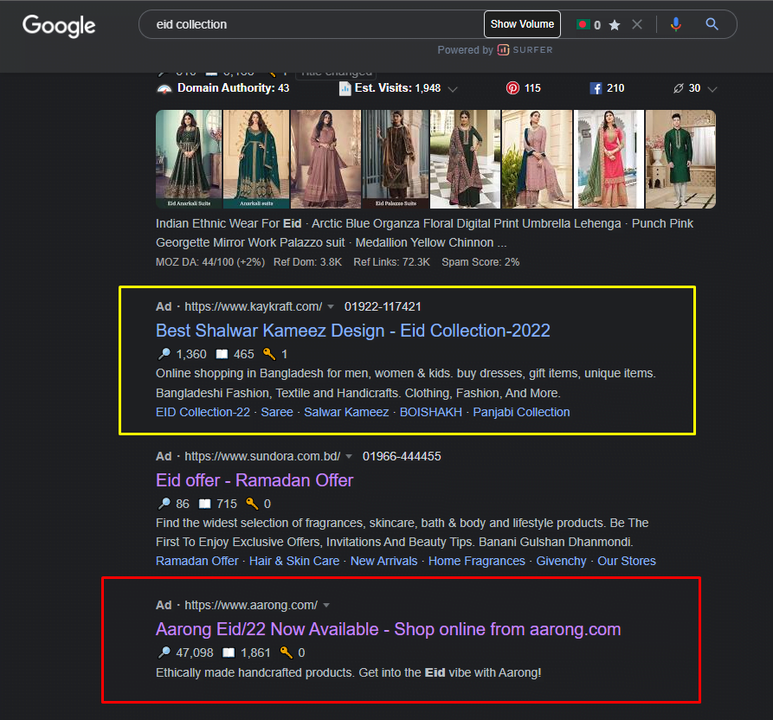Open the sundora.com.bd ad URL dropdown arrow
The height and width of the screenshot is (720, 773).
(349, 457)
